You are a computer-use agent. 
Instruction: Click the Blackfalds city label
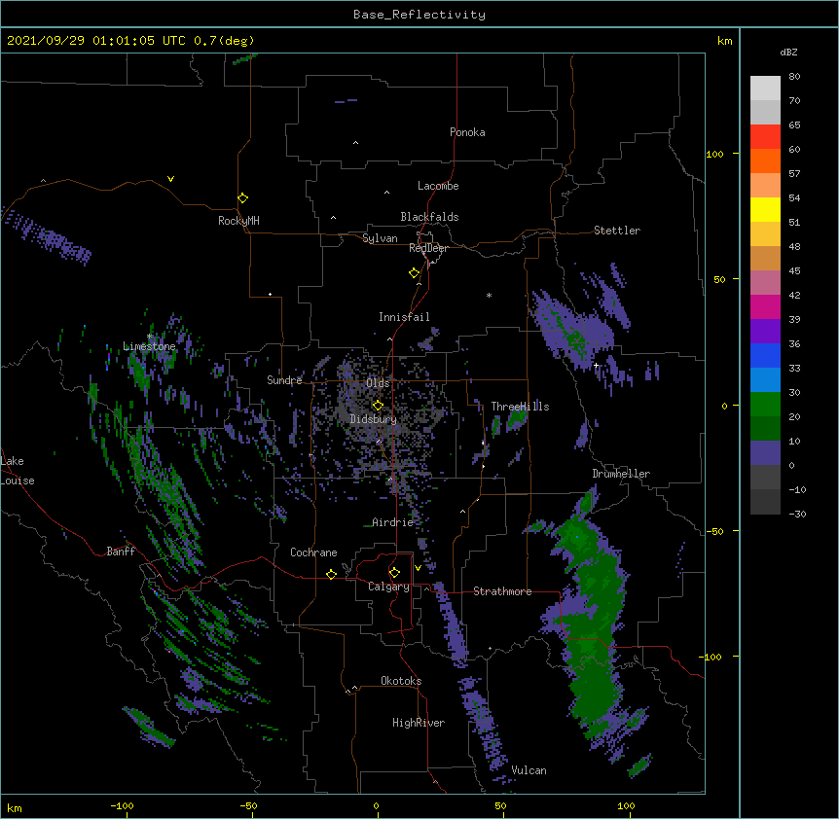point(429,217)
